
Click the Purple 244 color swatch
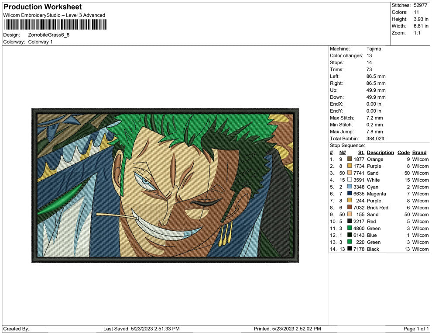click(350, 200)
